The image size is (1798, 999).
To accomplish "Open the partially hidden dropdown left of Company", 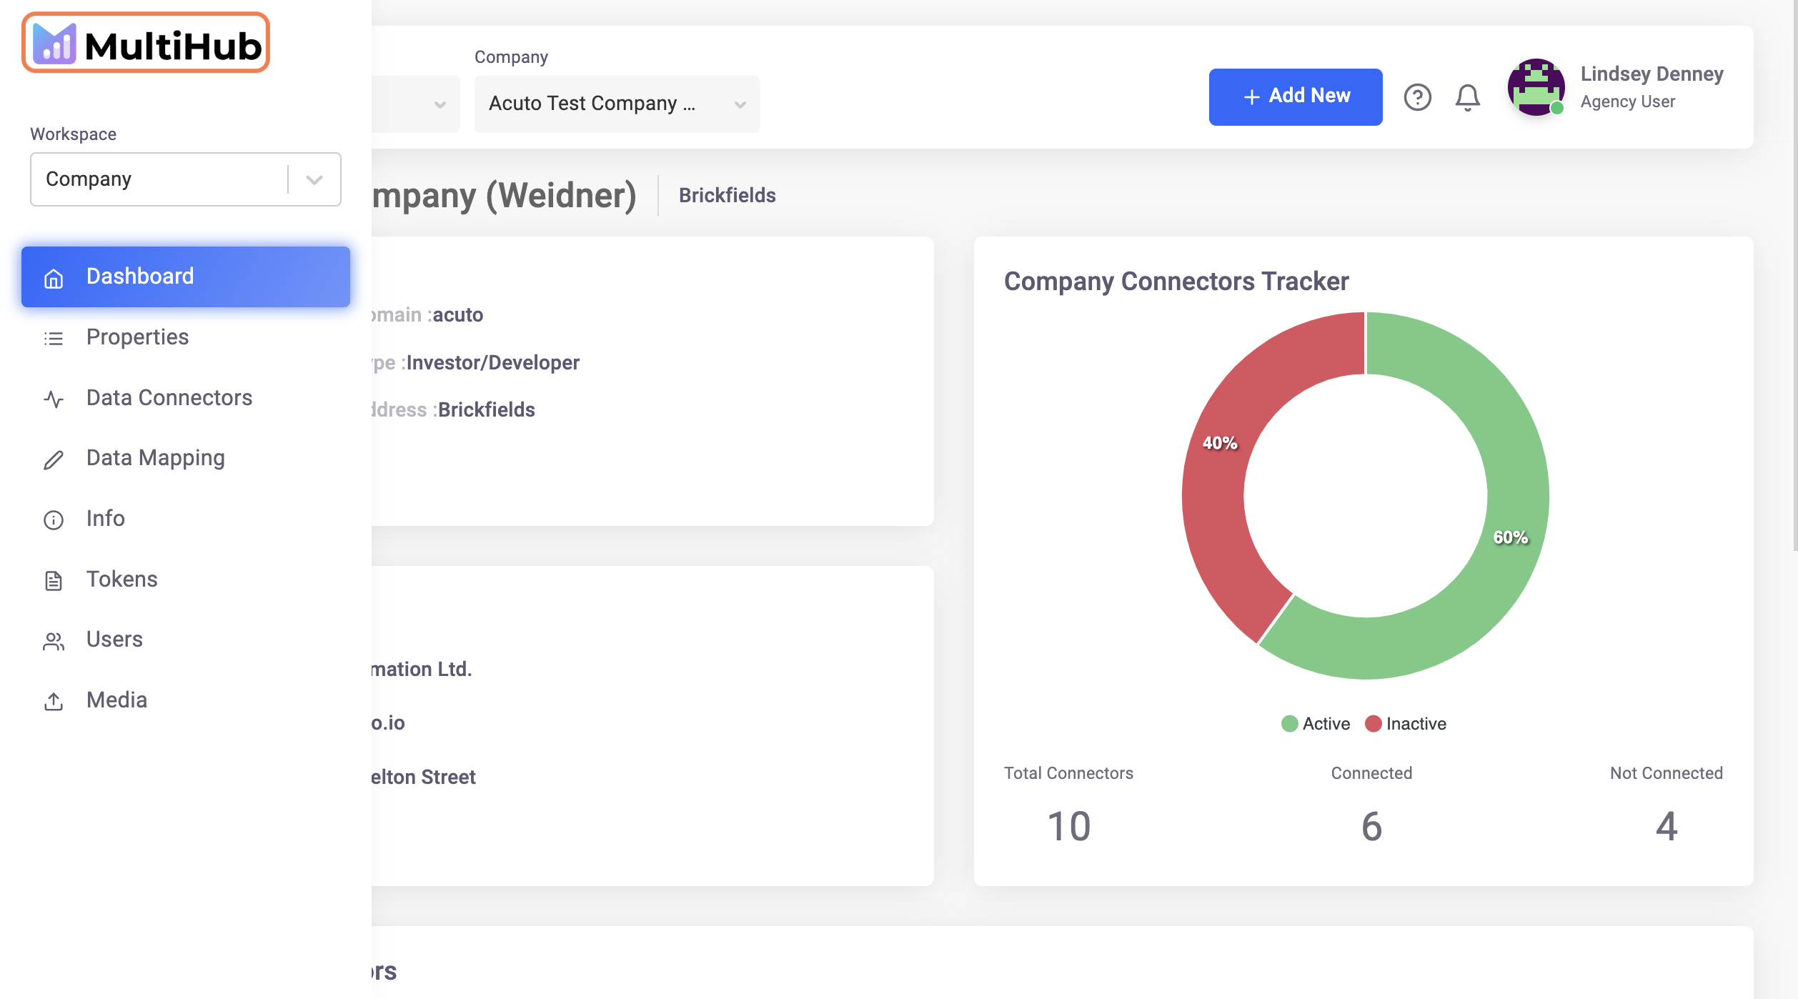I will pyautogui.click(x=415, y=104).
